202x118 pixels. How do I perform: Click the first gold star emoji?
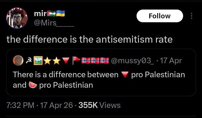48,61
